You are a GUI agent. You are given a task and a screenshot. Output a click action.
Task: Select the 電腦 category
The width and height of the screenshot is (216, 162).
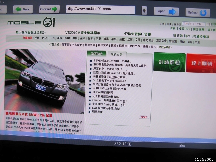75,38
